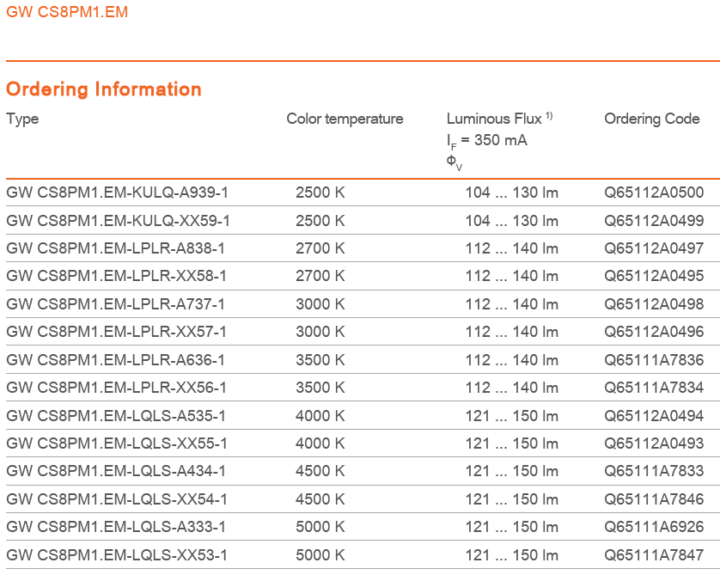Click ordering code Q65111A7847
Viewport: 720px width, 575px height.
coord(654,554)
